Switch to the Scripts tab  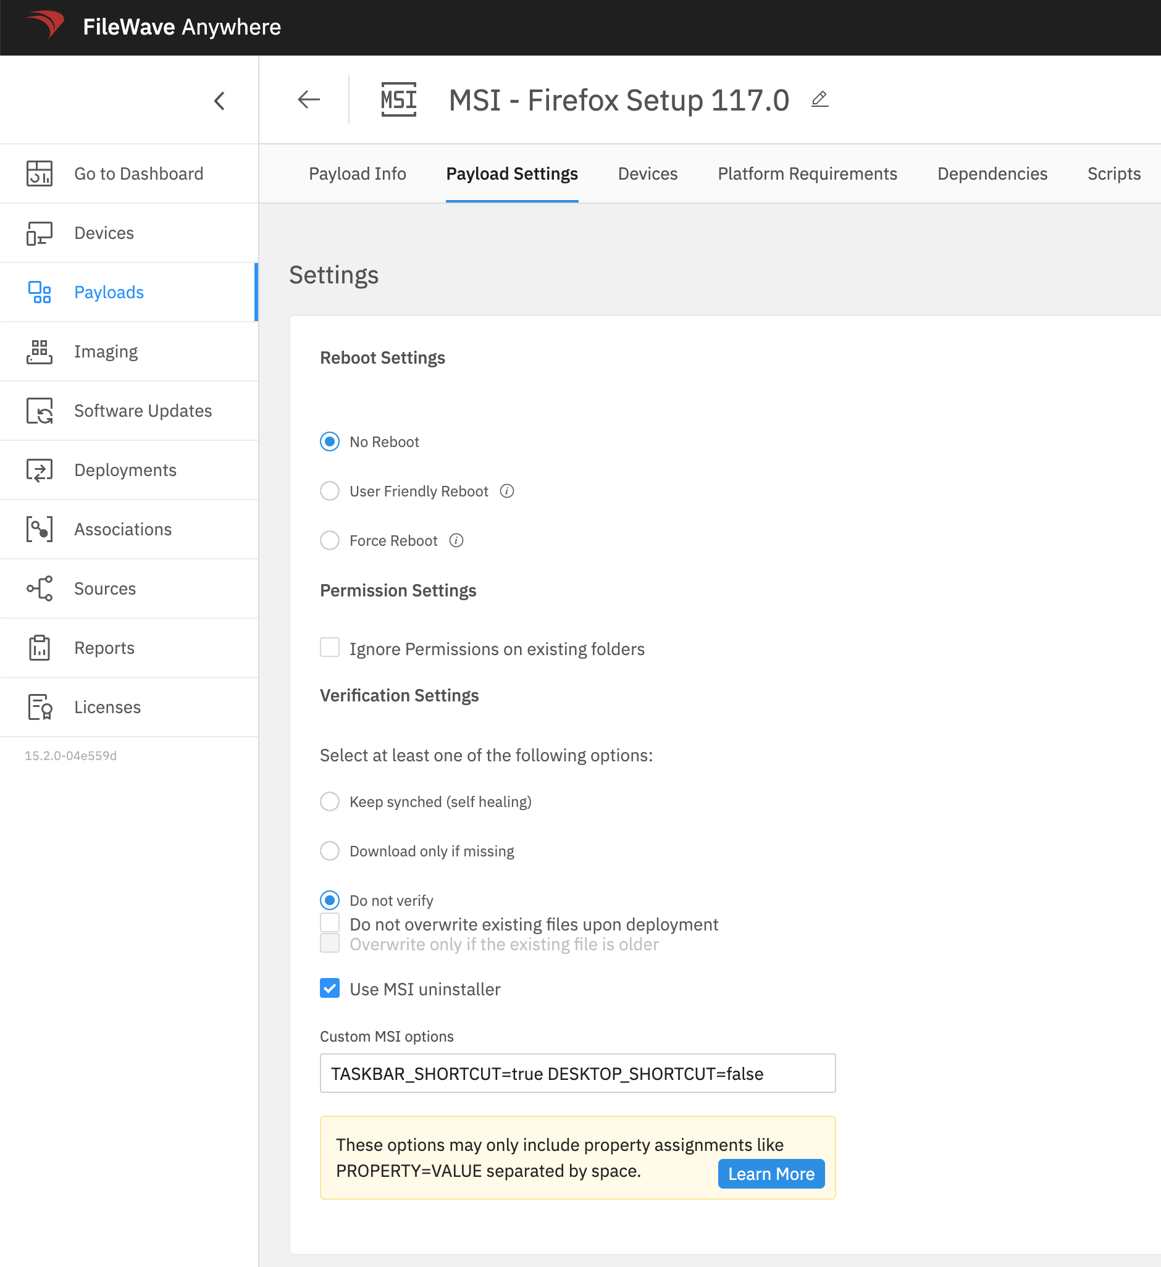1115,174
